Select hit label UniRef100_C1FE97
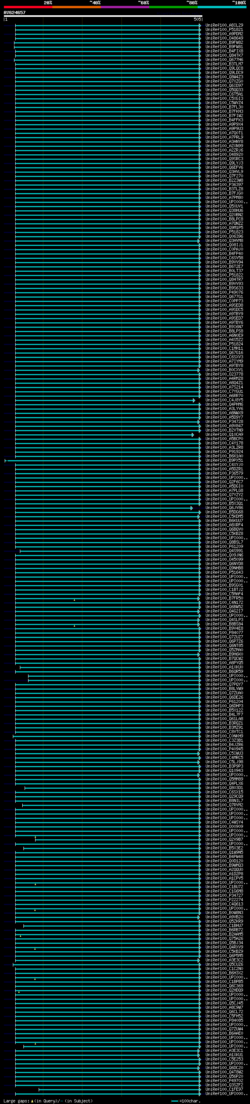The height and width of the screenshot is (1104, 250). pyautogui.click(x=224, y=1090)
